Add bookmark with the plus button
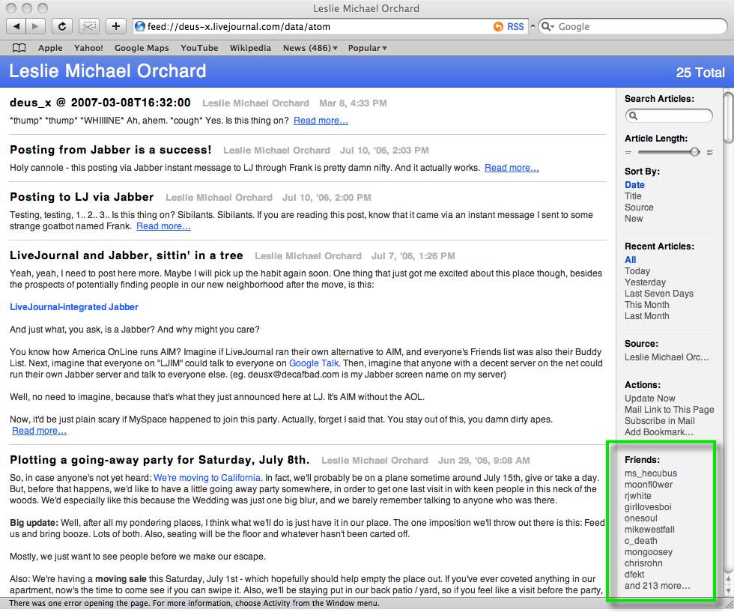 pos(116,27)
